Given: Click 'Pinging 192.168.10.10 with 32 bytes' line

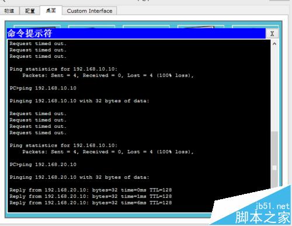Looking at the screenshot, I should pyautogui.click(x=79, y=101).
